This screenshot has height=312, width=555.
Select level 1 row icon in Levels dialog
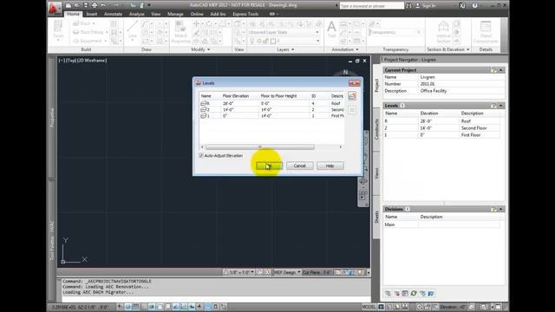[203, 115]
